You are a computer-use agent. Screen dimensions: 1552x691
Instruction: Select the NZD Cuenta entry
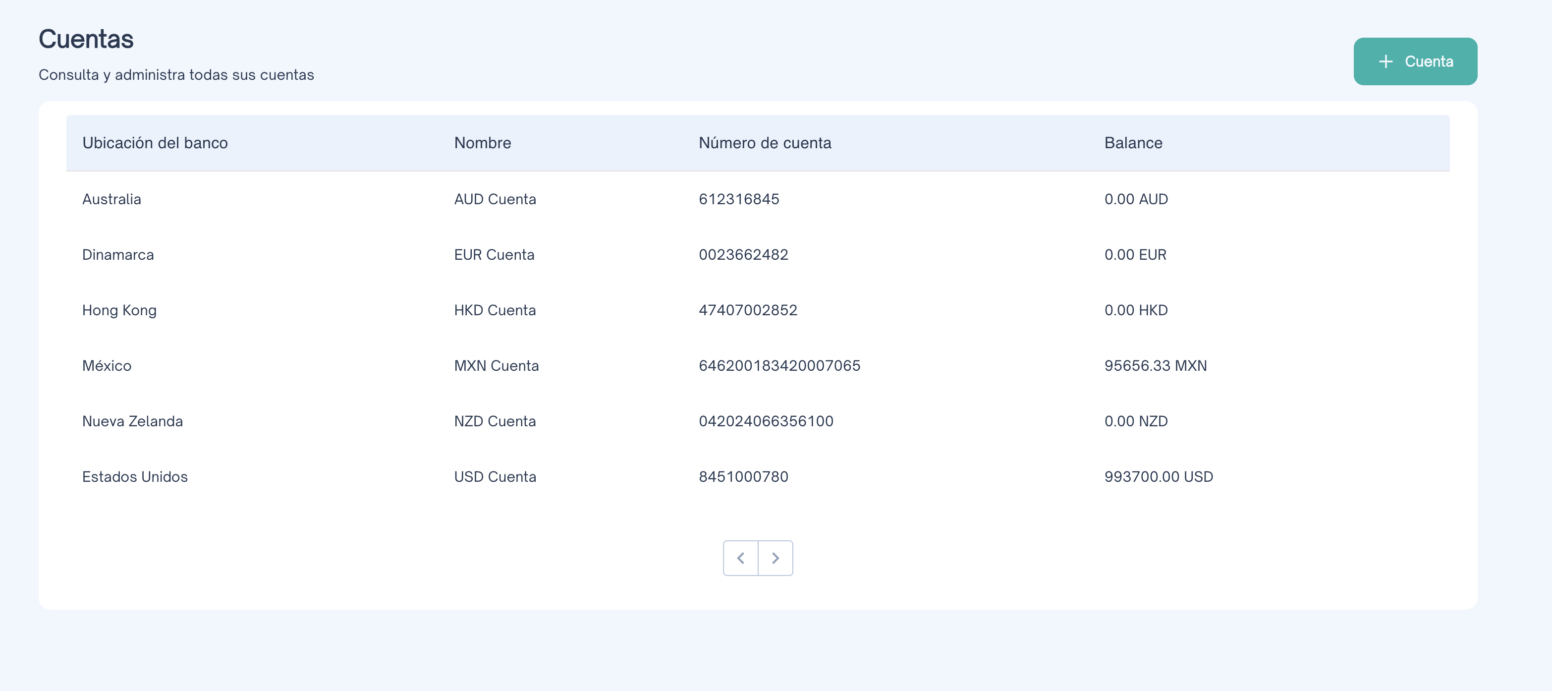[x=494, y=421]
